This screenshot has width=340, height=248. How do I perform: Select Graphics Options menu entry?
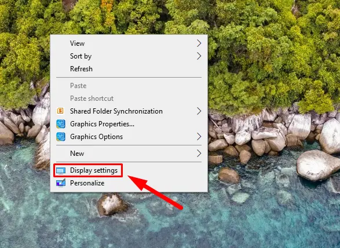point(129,137)
